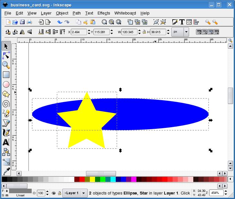Select the Star polygon tool

(x=6, y=94)
